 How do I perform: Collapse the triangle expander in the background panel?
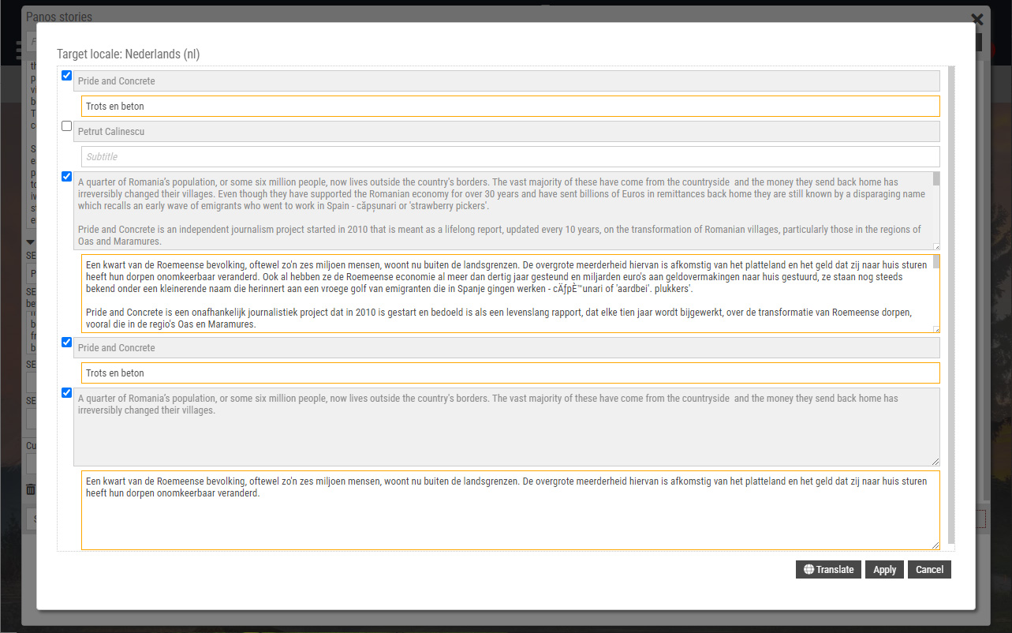[x=31, y=242]
